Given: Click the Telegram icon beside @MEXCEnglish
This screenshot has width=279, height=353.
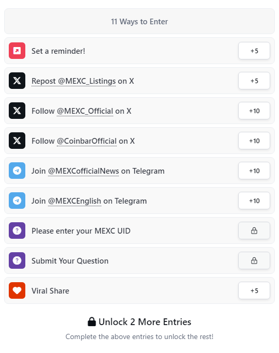Looking at the screenshot, I should [x=17, y=201].
